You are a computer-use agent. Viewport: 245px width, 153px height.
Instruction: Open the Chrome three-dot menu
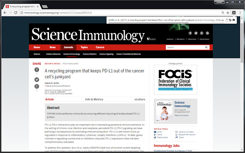[240, 13]
